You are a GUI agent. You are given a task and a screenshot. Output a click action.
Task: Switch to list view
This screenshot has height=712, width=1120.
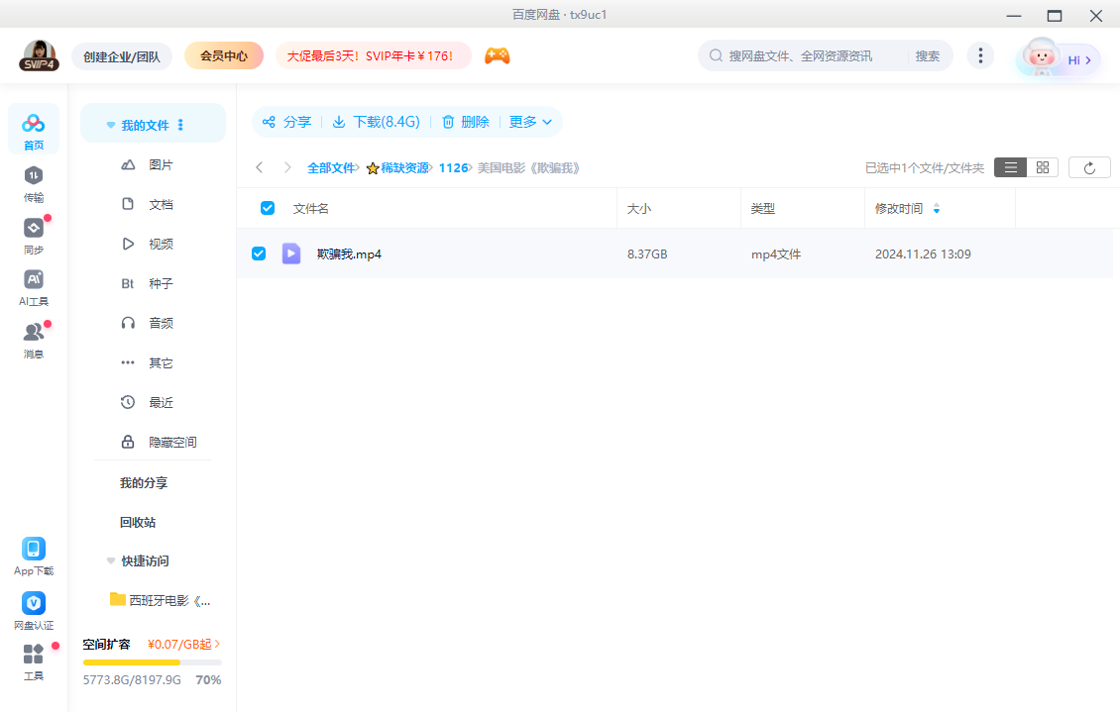(x=1010, y=167)
